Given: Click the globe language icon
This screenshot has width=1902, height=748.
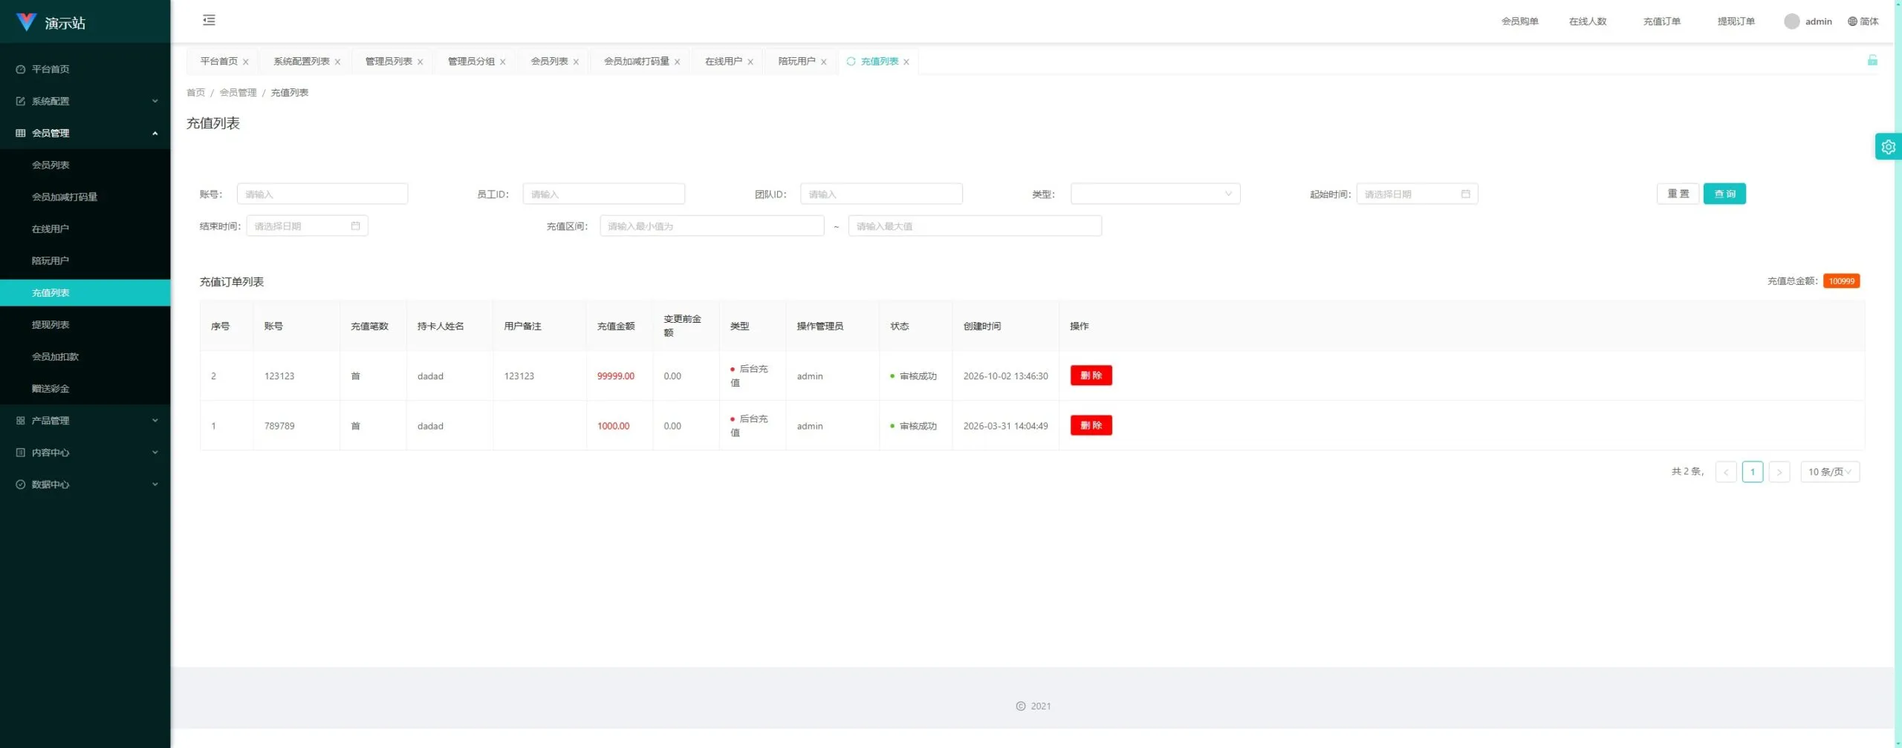Looking at the screenshot, I should coord(1852,22).
